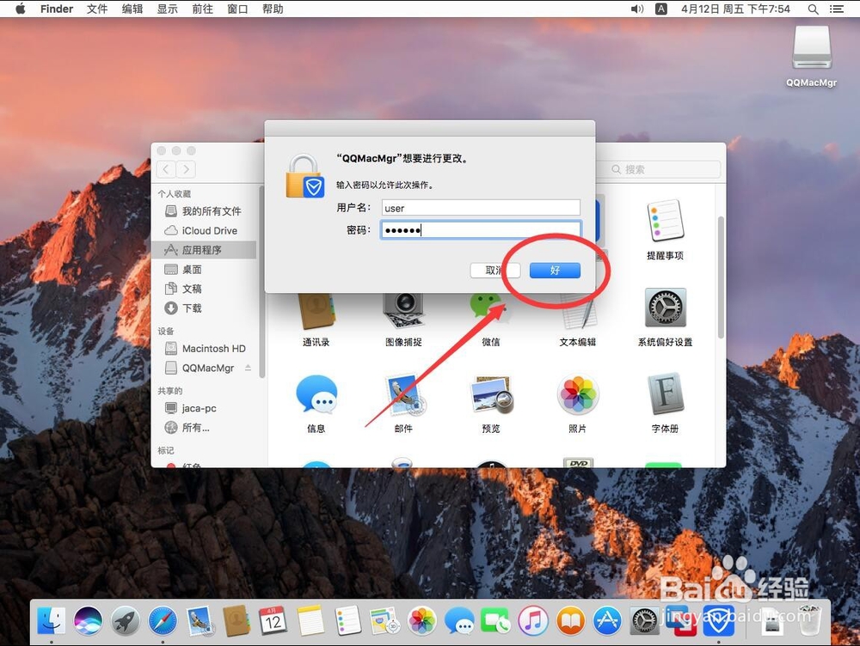Open Notification Center in menu bar
Screen dimensions: 860x646
(837, 9)
